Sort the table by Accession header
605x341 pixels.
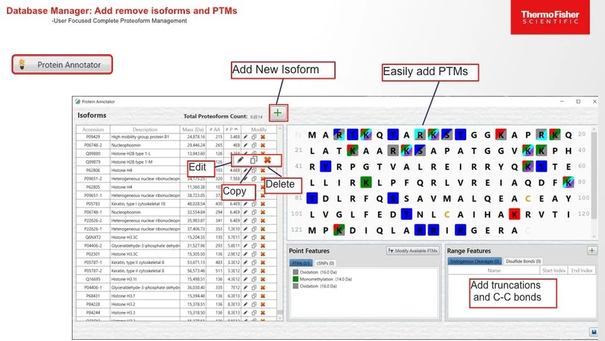[93, 129]
